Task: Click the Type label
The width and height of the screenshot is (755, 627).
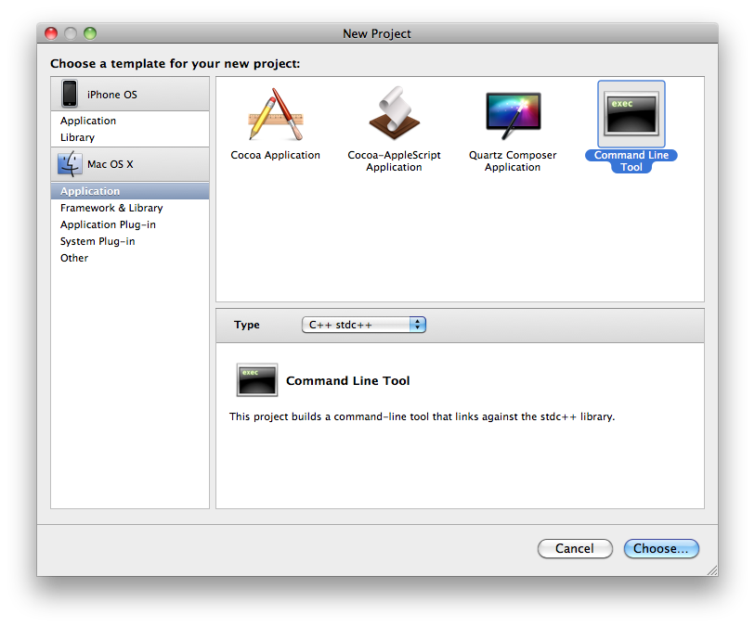Action: [247, 325]
